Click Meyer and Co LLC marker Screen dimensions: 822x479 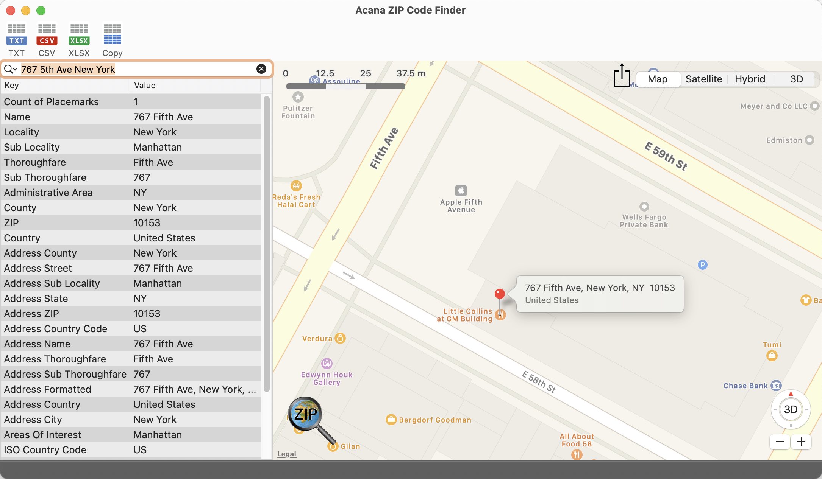[815, 106]
